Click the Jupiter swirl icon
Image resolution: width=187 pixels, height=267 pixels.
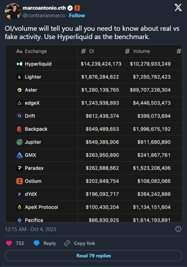click(x=20, y=142)
